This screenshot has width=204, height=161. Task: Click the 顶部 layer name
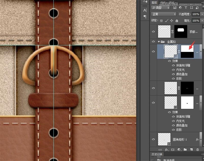(x=194, y=32)
